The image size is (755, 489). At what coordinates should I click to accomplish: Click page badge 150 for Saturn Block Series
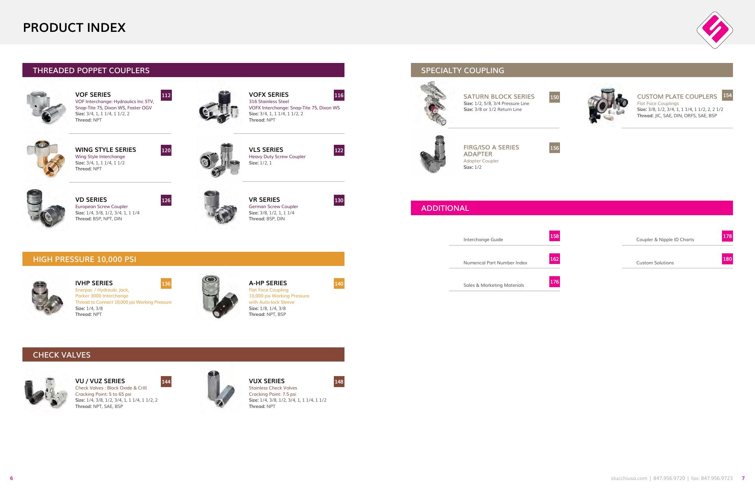pos(554,97)
